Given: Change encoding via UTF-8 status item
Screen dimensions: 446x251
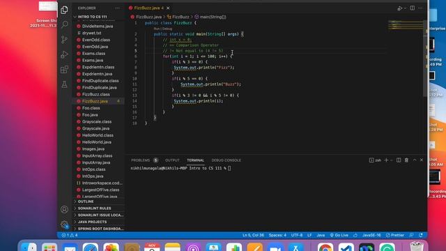Looking at the screenshot, I should click(297, 236).
